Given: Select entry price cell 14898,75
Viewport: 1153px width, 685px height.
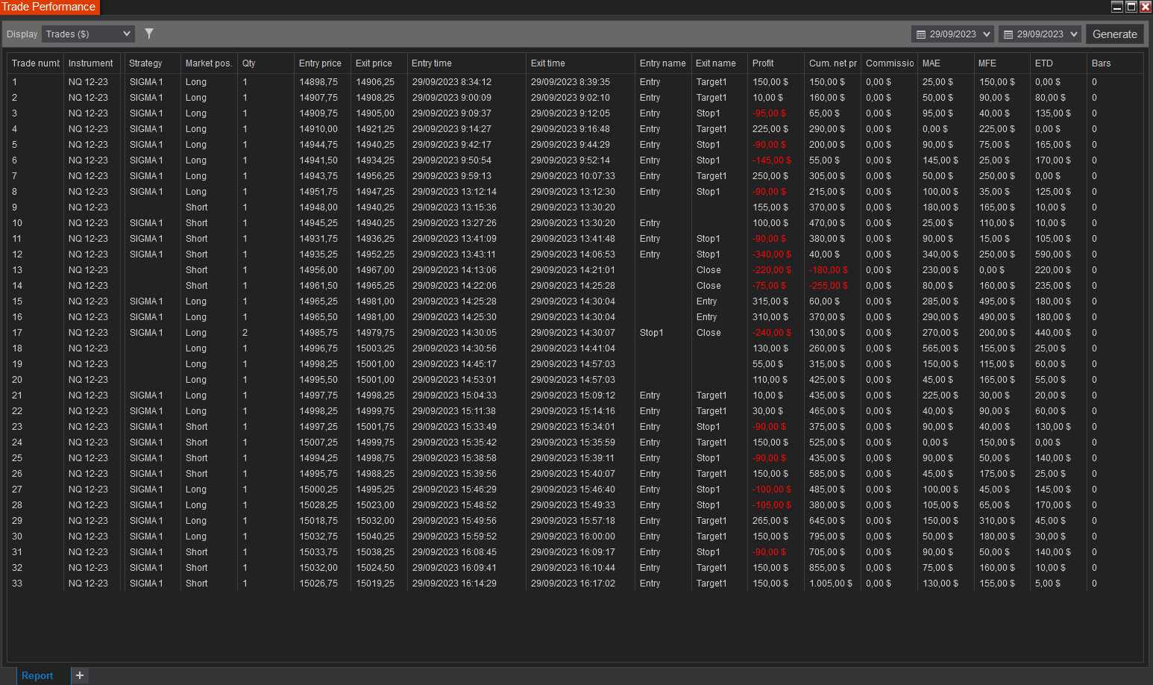Looking at the screenshot, I should click(x=318, y=82).
